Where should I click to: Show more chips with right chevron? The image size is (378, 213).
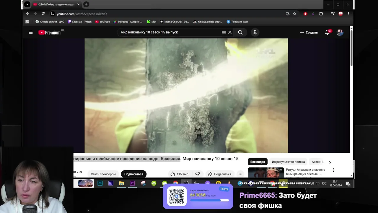[330, 162]
